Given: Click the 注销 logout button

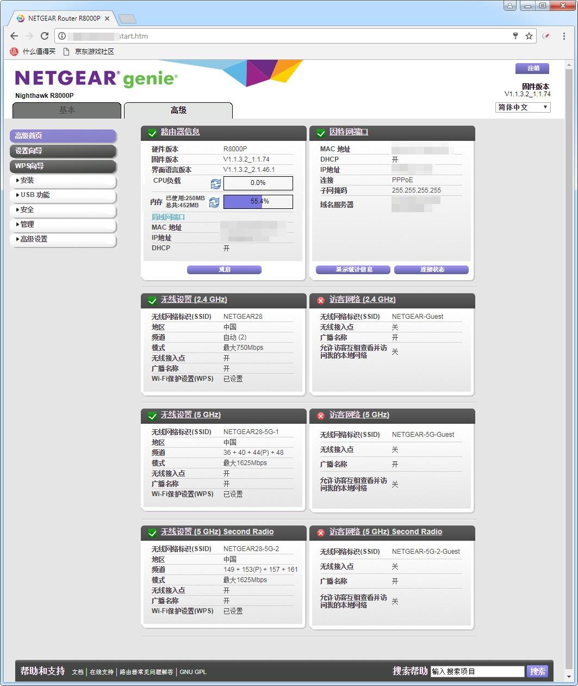Looking at the screenshot, I should 532,69.
